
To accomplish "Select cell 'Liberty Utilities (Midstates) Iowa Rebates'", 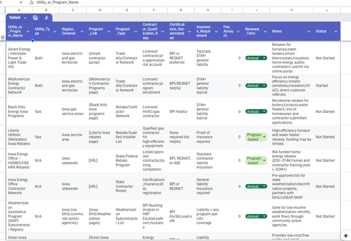I will coord(19,137).
